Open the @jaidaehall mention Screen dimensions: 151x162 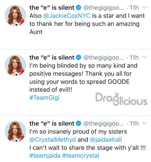point(106,140)
